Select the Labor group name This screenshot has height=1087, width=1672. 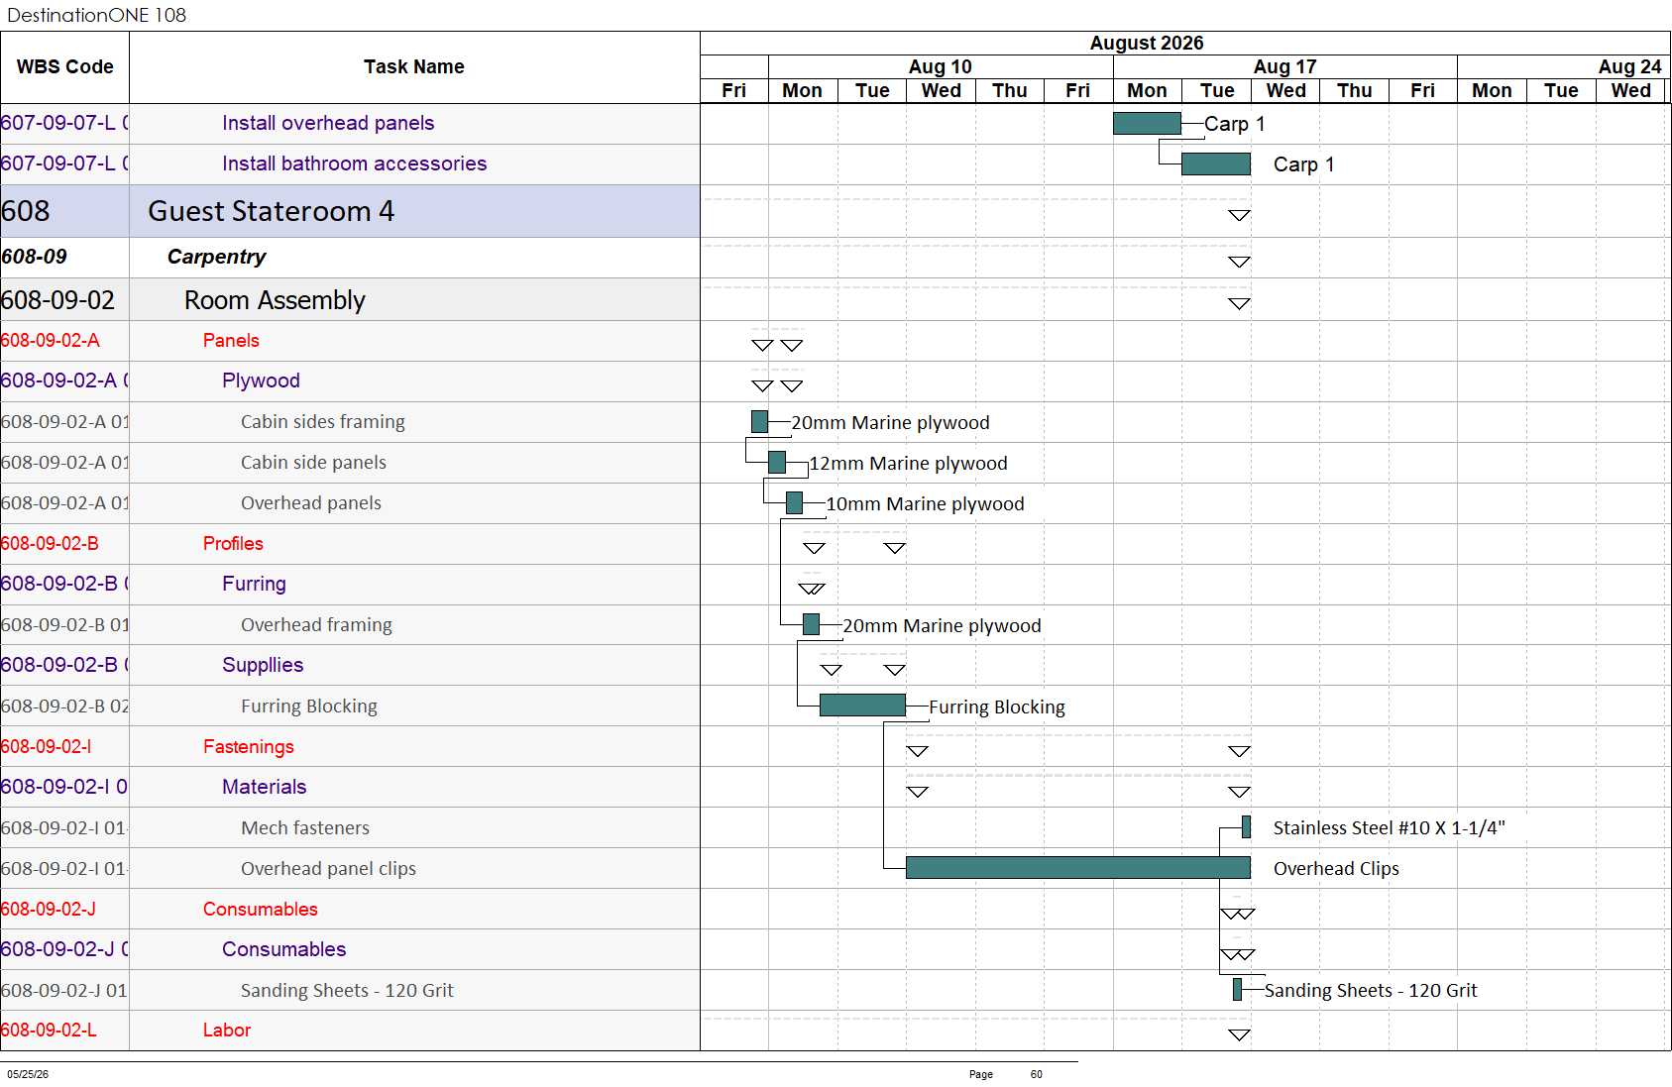click(227, 1031)
